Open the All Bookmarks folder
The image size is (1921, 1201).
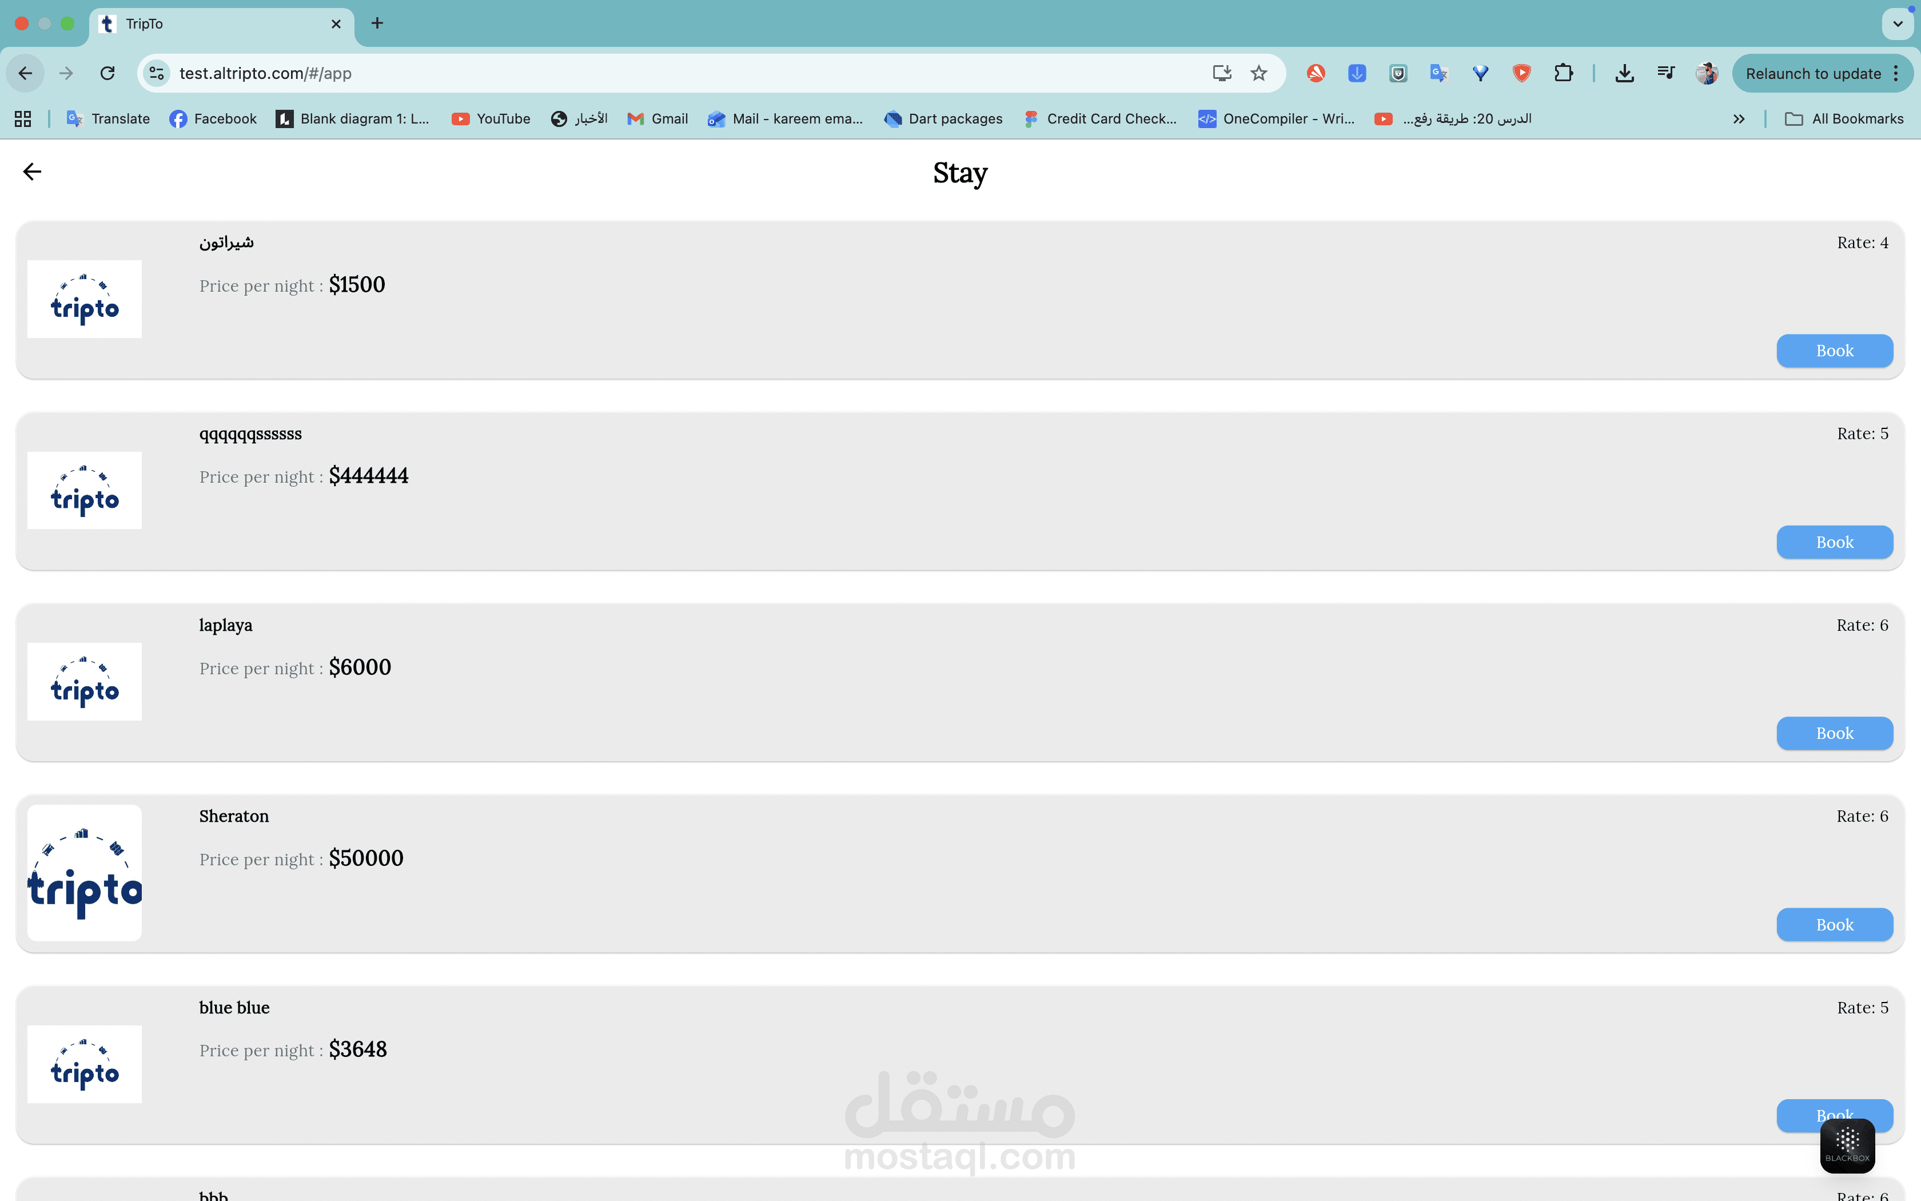pos(1843,118)
